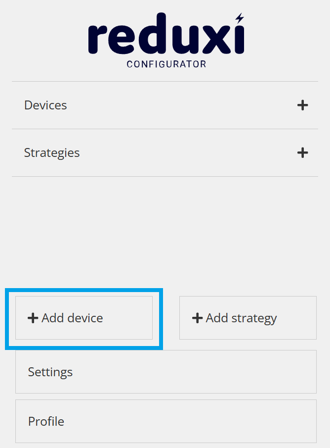Select the word 'strategy' in Add strategy
This screenshot has height=448, width=330.
253,318
